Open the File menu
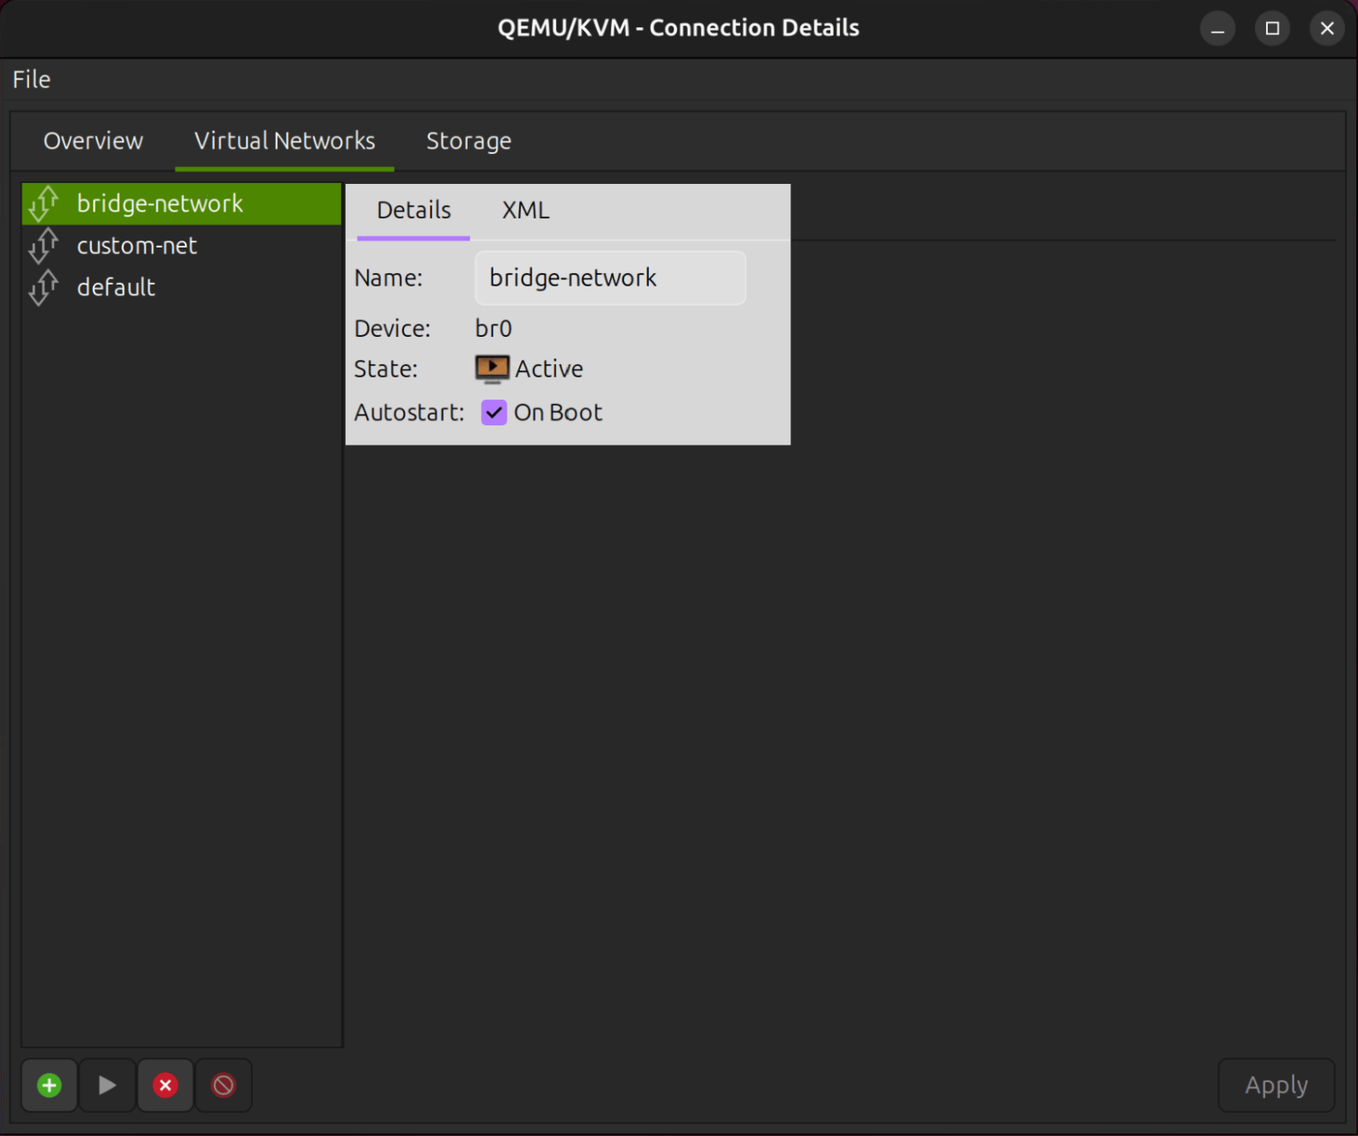Screen dimensions: 1358x1136 coord(31,80)
